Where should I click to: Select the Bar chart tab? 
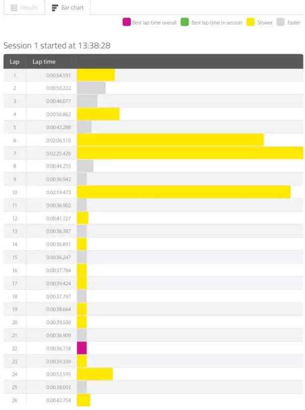(68, 7)
